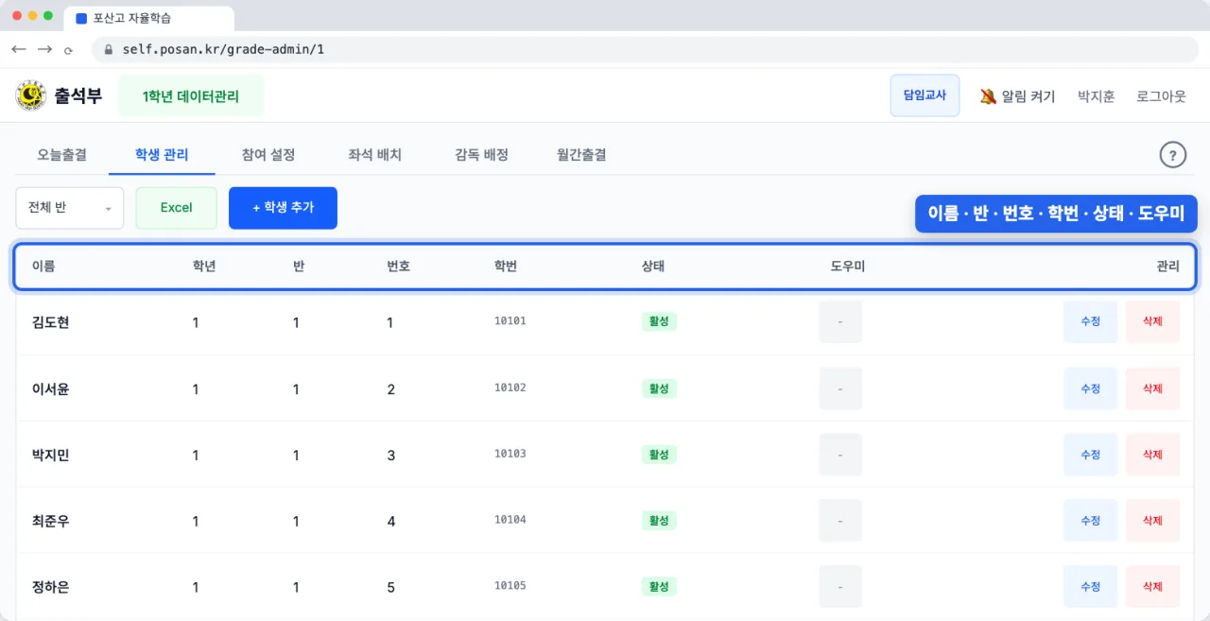Click the address bar URL field
This screenshot has width=1210, height=621.
(645, 49)
